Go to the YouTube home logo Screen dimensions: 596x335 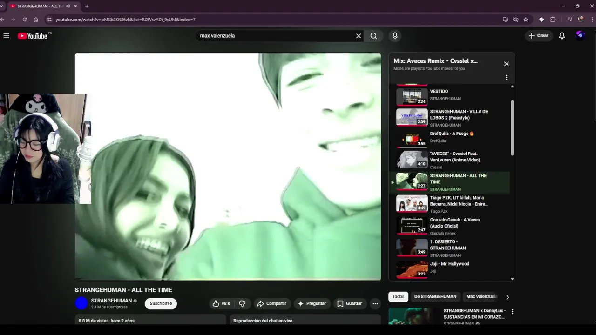point(33,36)
